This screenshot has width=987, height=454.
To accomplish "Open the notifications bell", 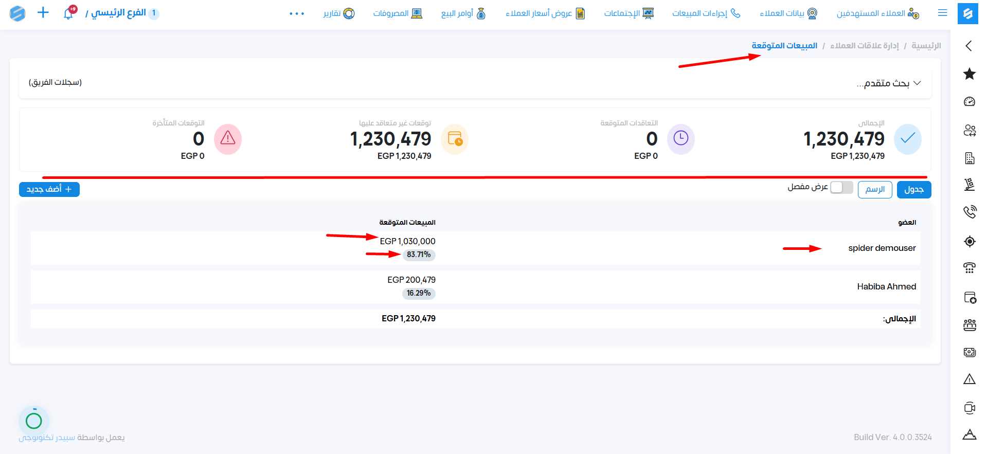I will 69,13.
